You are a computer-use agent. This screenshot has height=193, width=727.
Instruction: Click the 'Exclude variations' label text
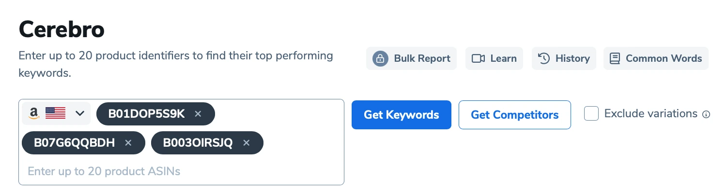tap(650, 114)
